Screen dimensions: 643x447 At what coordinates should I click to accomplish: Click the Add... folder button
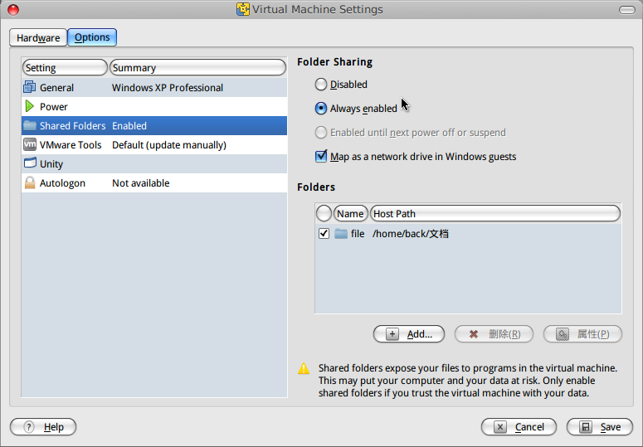coord(409,334)
